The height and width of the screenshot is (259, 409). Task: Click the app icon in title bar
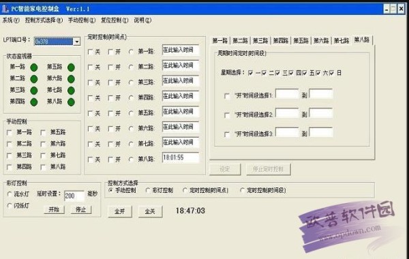pyautogui.click(x=5, y=9)
